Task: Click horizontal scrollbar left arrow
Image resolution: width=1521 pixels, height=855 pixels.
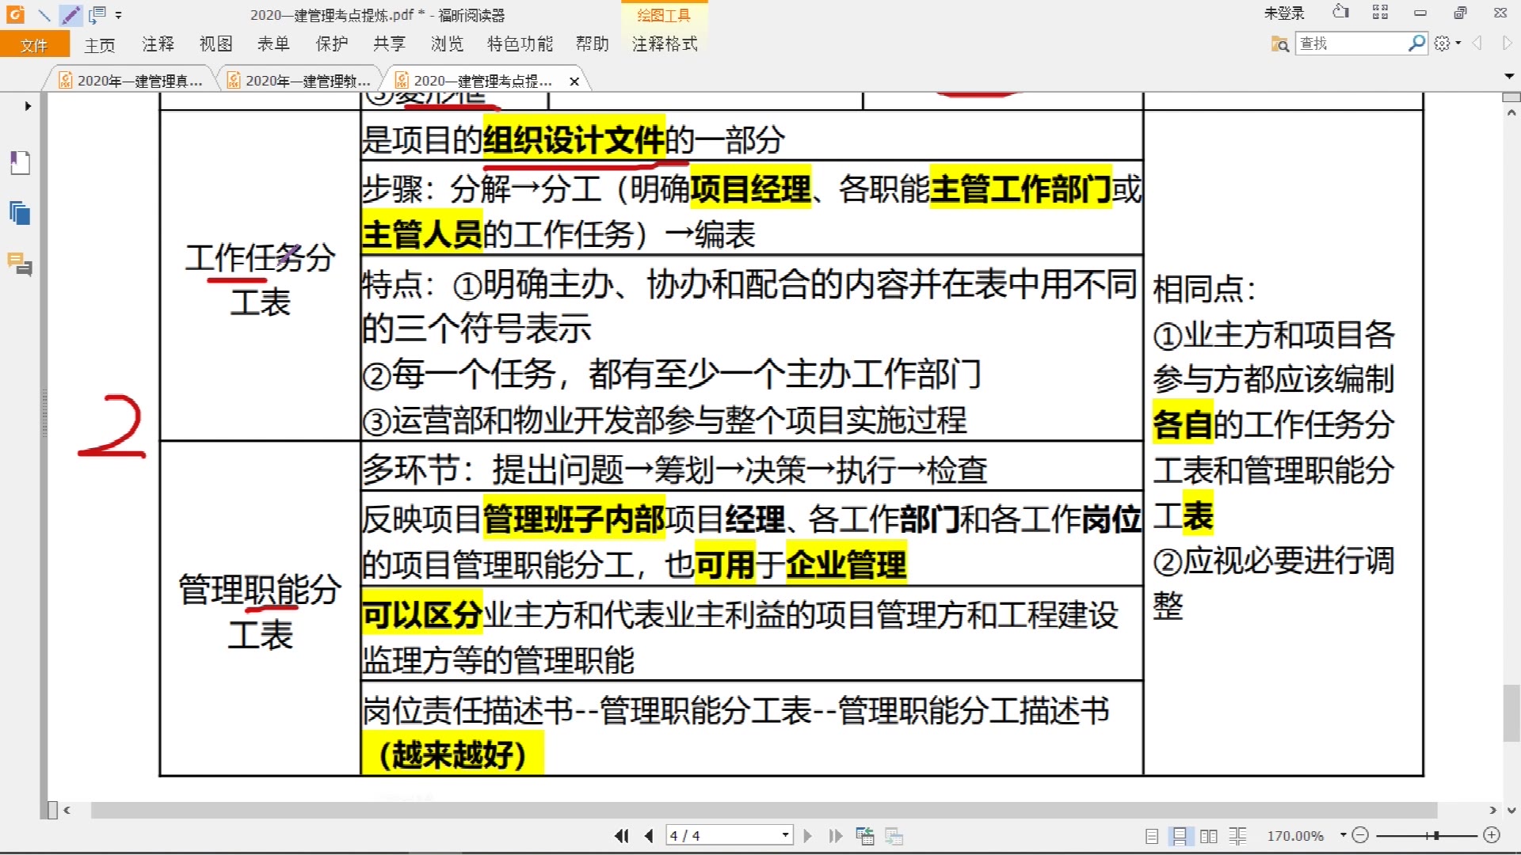Action: pyautogui.click(x=67, y=811)
